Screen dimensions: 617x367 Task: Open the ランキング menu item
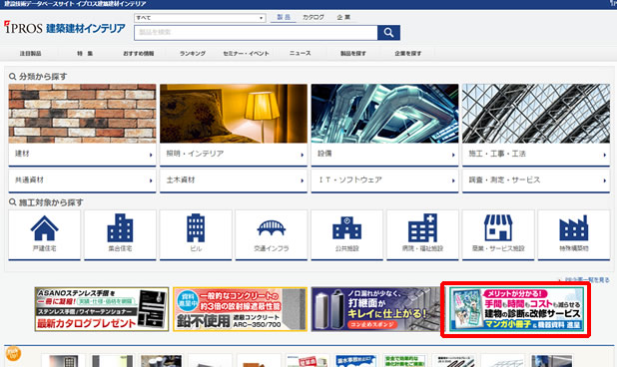click(193, 53)
